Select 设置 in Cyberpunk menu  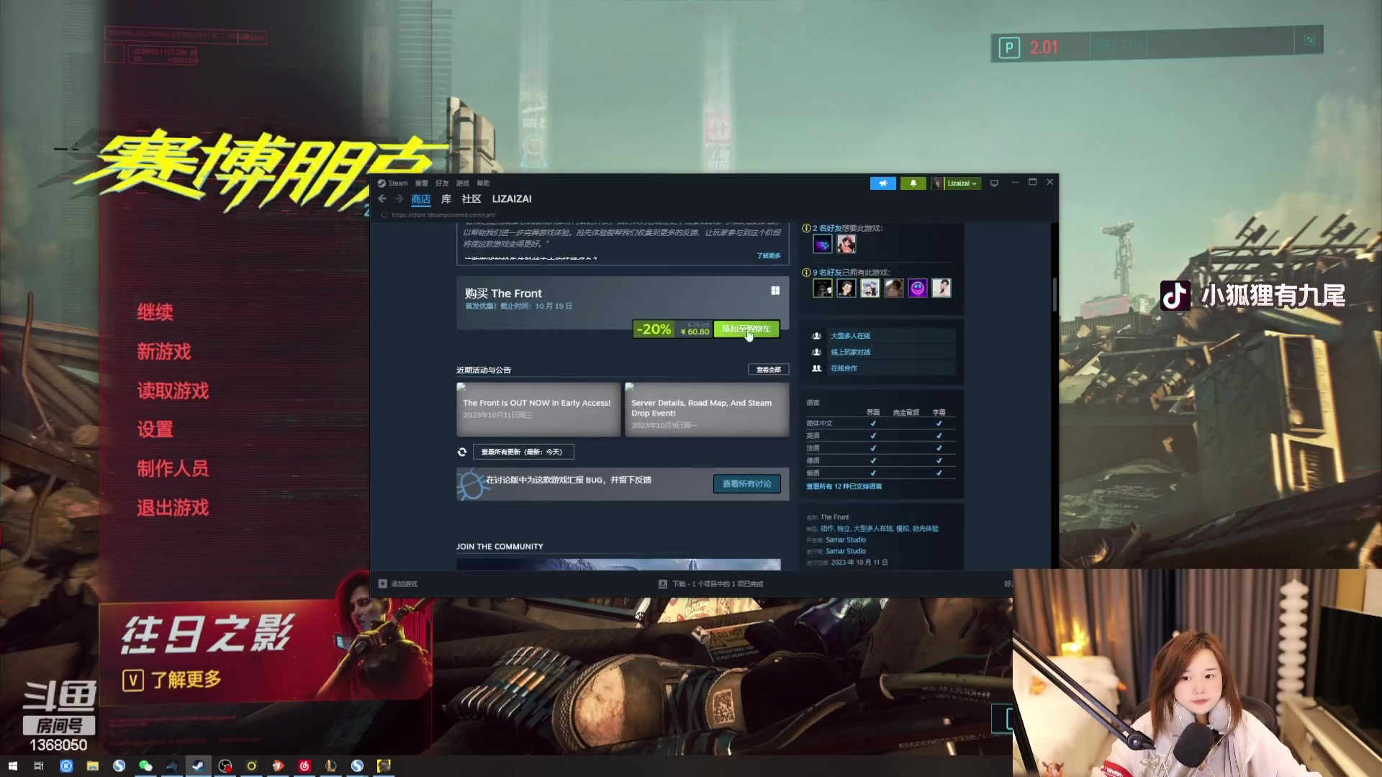click(x=155, y=430)
